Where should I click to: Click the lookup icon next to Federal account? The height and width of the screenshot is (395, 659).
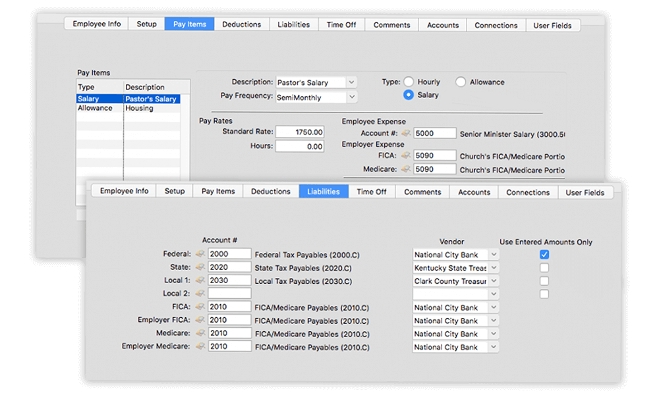coord(200,253)
